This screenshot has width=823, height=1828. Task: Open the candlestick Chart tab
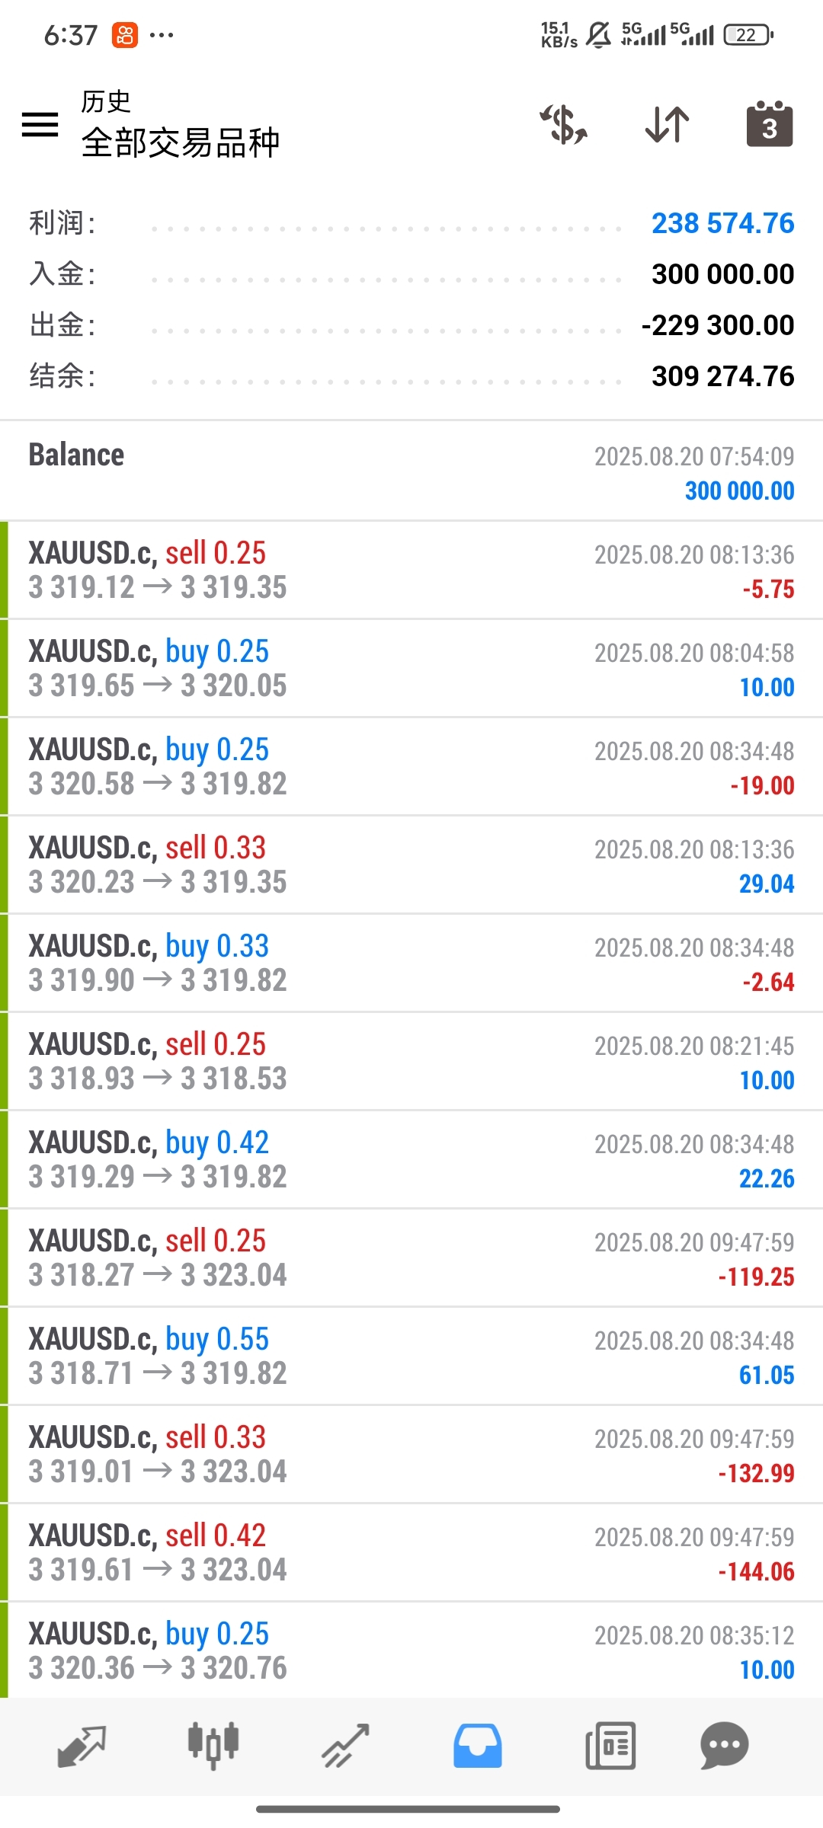click(x=213, y=1746)
